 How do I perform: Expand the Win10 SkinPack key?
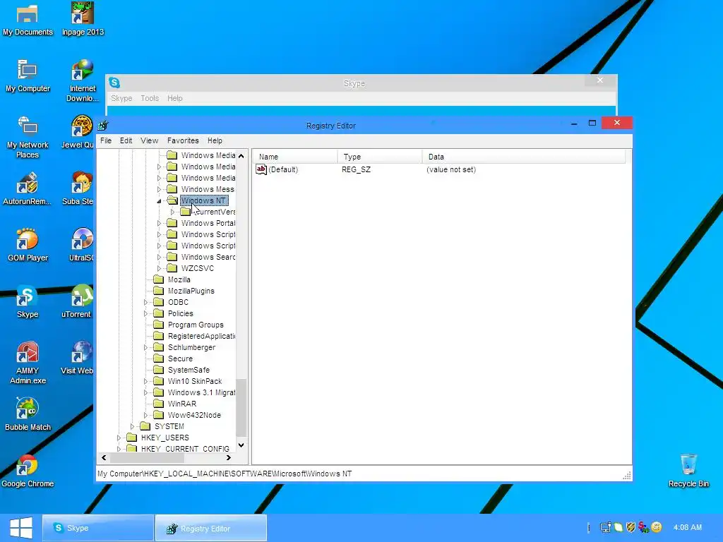tap(145, 381)
